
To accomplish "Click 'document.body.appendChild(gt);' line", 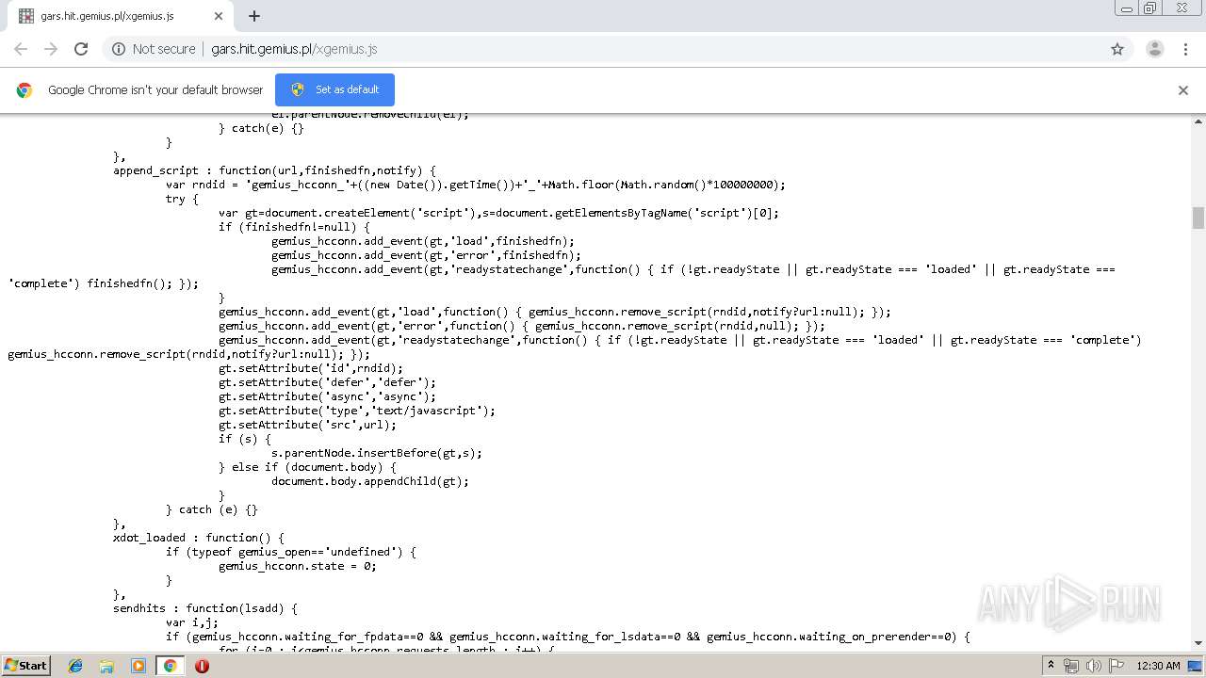I will click(x=369, y=481).
